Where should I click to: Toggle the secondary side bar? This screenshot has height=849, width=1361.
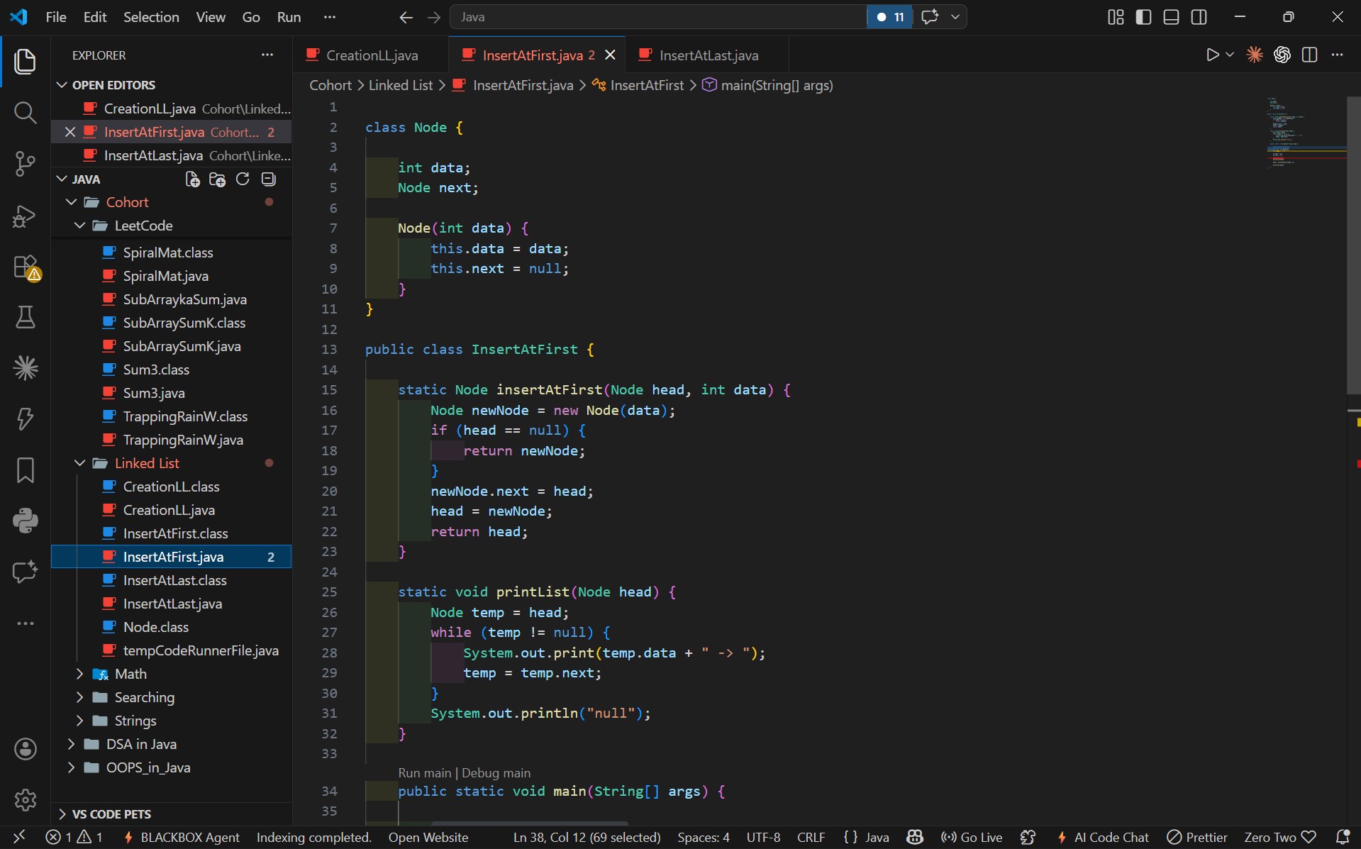[1199, 17]
